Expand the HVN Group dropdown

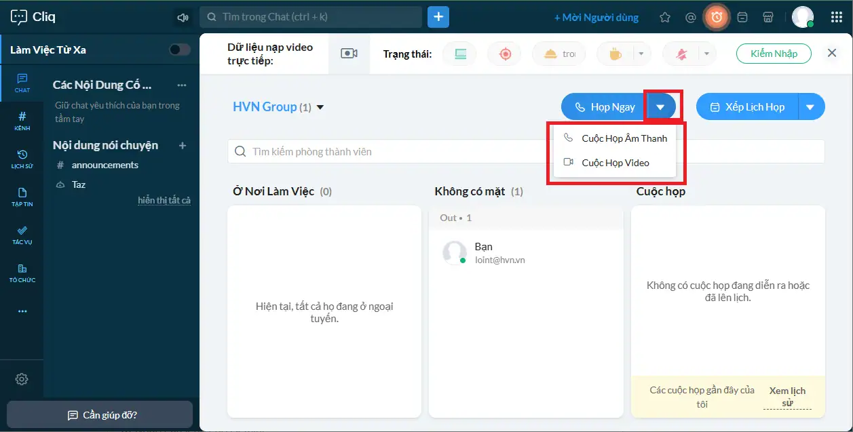pos(320,106)
